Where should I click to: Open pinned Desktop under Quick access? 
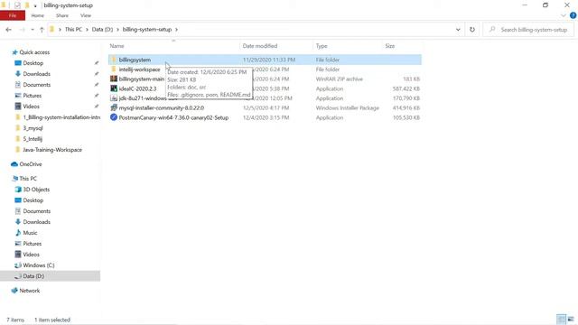click(33, 63)
